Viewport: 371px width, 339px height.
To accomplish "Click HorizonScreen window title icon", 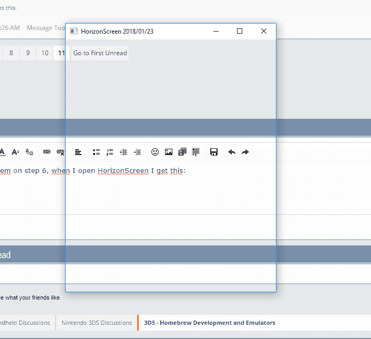I will pos(74,31).
